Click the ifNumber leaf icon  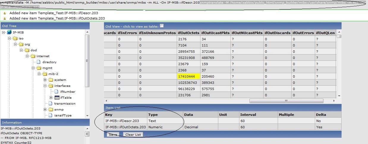coord(56,92)
